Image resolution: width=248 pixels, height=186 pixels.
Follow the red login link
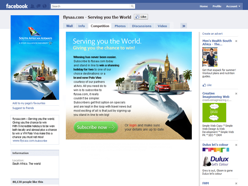coord(133,125)
